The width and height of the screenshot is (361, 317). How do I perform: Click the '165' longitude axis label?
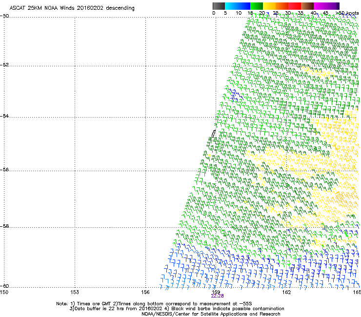[x=357, y=292]
